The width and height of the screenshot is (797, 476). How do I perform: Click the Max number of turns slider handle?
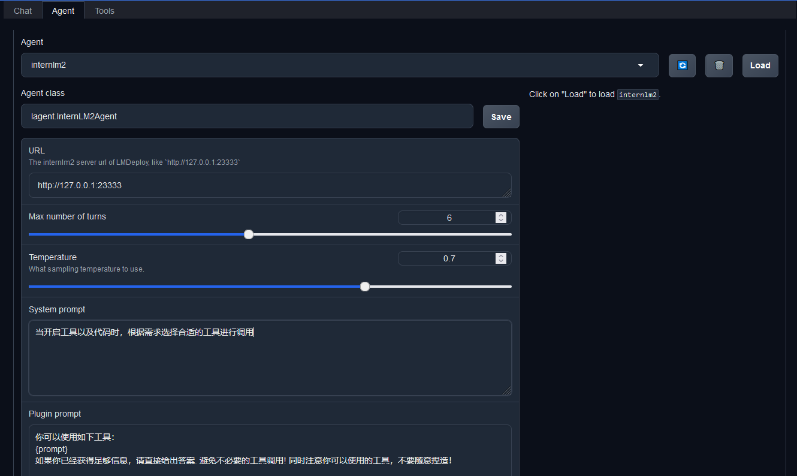[249, 234]
